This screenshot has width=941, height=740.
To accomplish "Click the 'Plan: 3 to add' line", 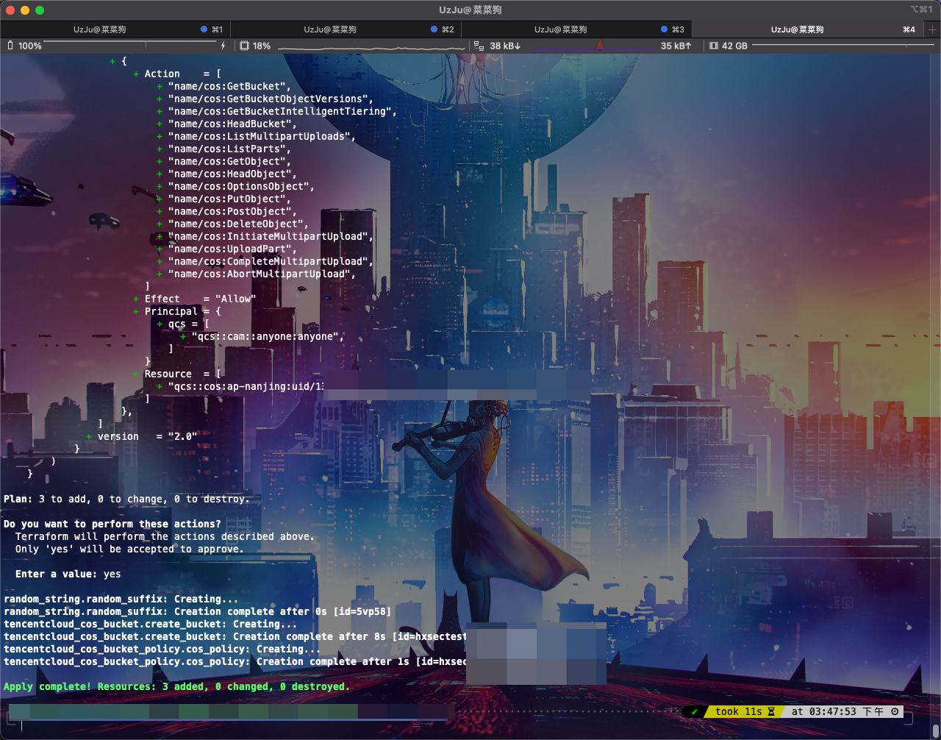I will (126, 499).
